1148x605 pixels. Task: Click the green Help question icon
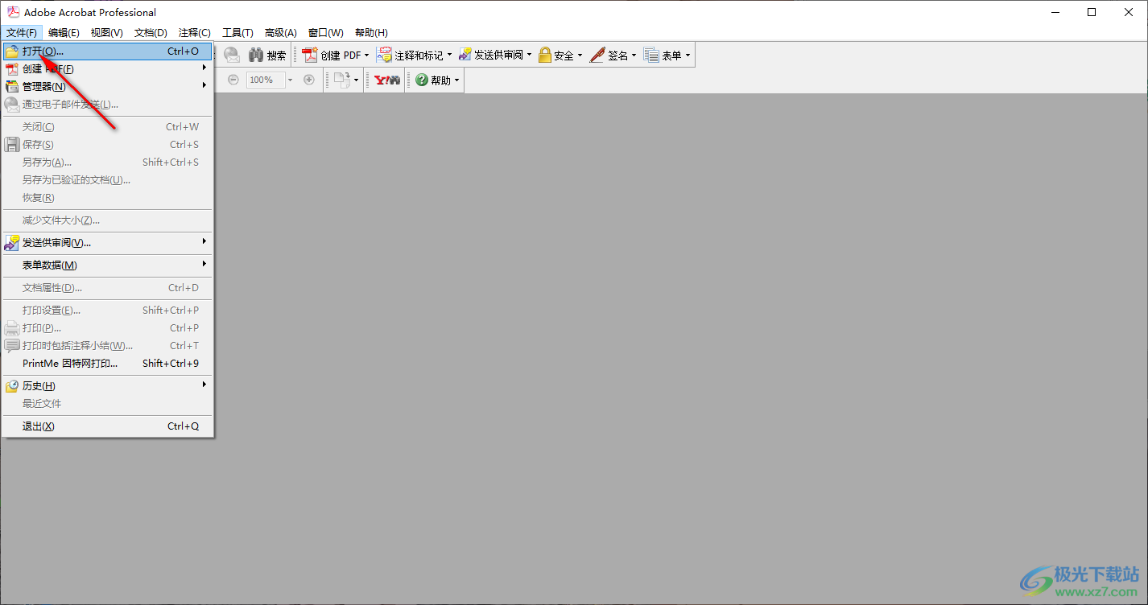[x=422, y=80]
